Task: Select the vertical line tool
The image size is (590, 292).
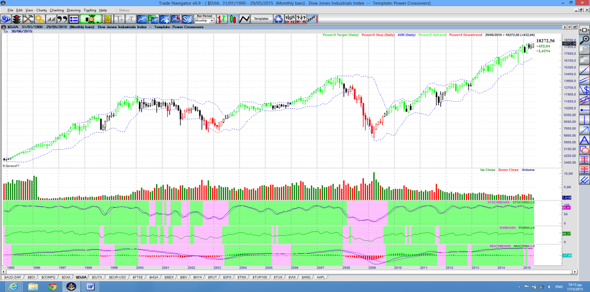Action: tap(584, 120)
